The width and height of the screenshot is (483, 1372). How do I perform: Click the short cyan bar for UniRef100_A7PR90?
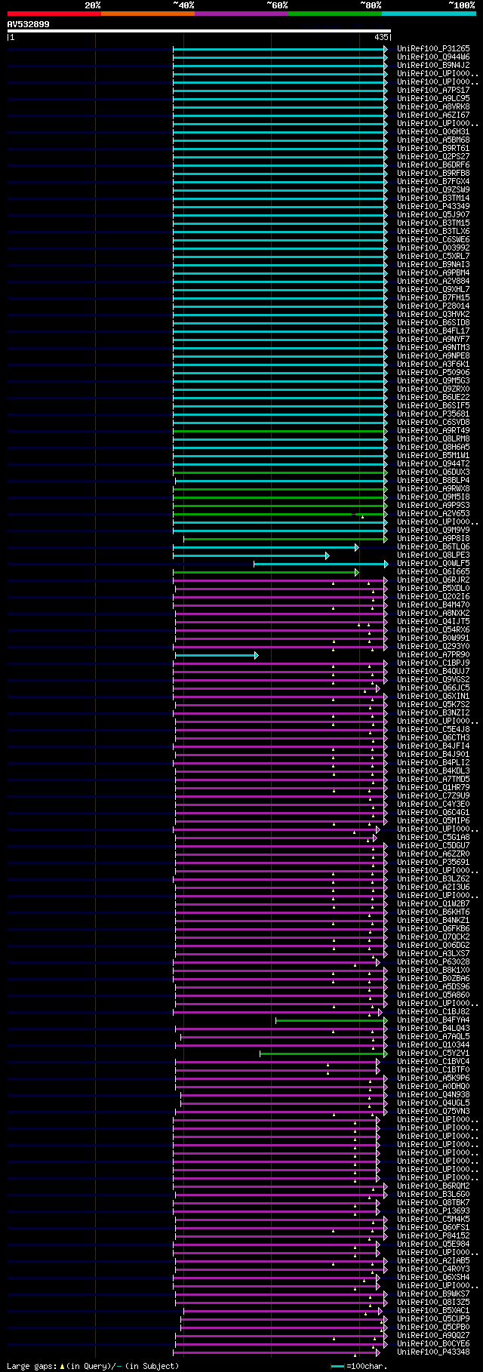217,655
